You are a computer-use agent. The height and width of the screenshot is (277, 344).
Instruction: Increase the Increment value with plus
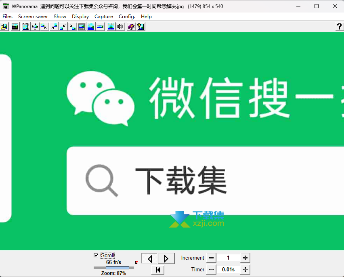click(245, 258)
